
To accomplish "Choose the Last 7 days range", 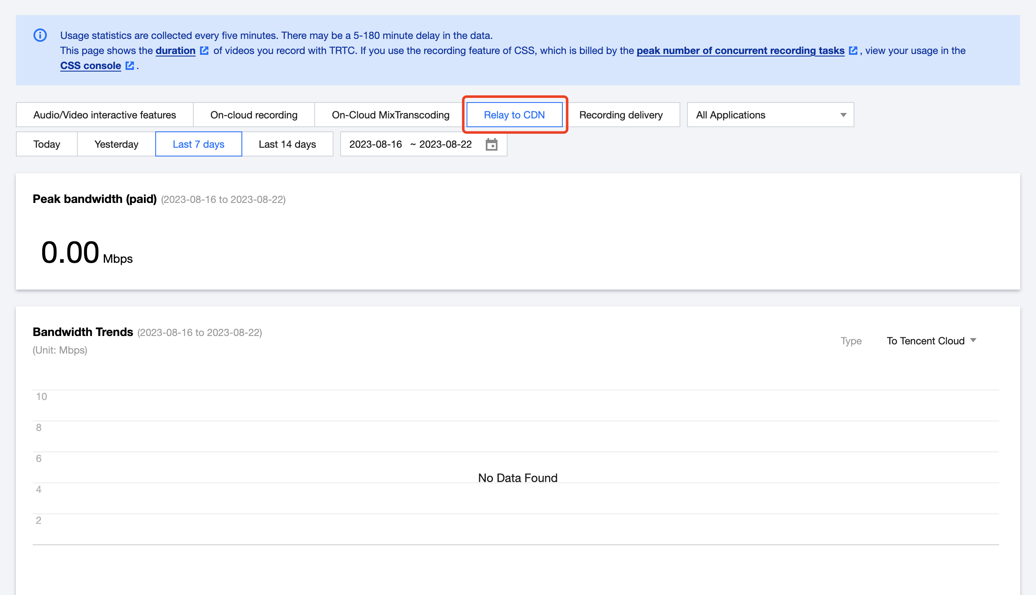I will pos(198,144).
